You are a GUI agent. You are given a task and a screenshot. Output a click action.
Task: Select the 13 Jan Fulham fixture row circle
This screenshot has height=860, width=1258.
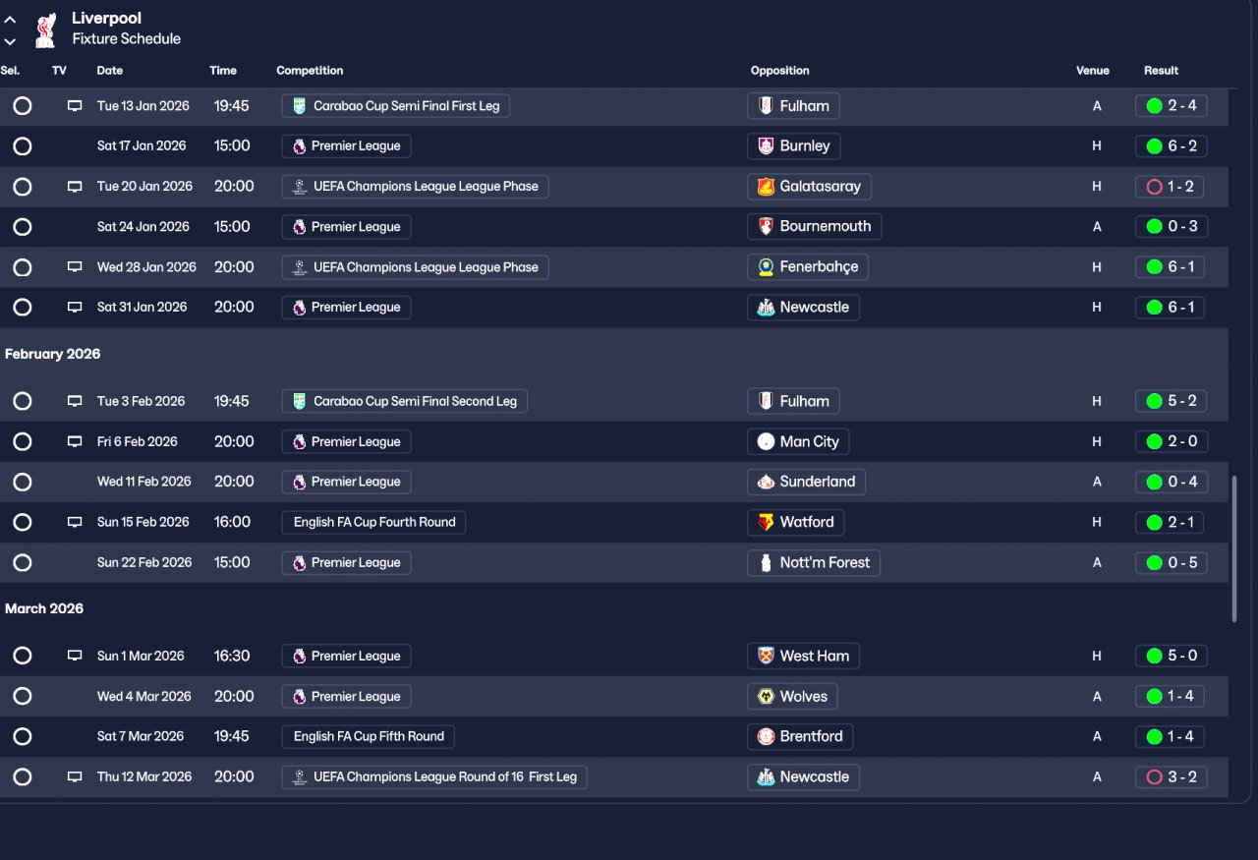(23, 106)
